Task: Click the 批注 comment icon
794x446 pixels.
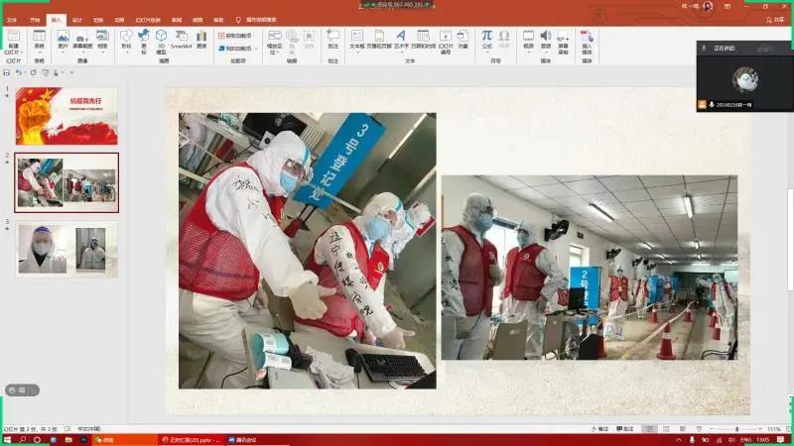Action: point(333,40)
